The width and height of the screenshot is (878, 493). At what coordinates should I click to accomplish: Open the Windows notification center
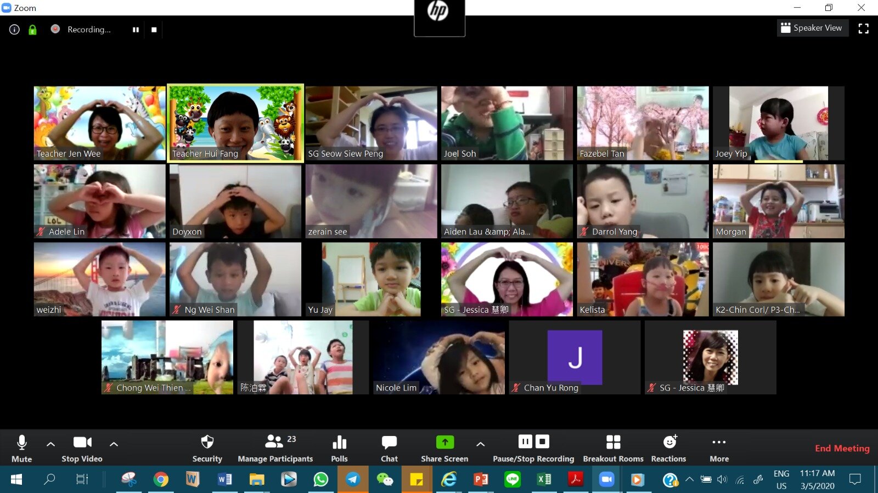[855, 479]
